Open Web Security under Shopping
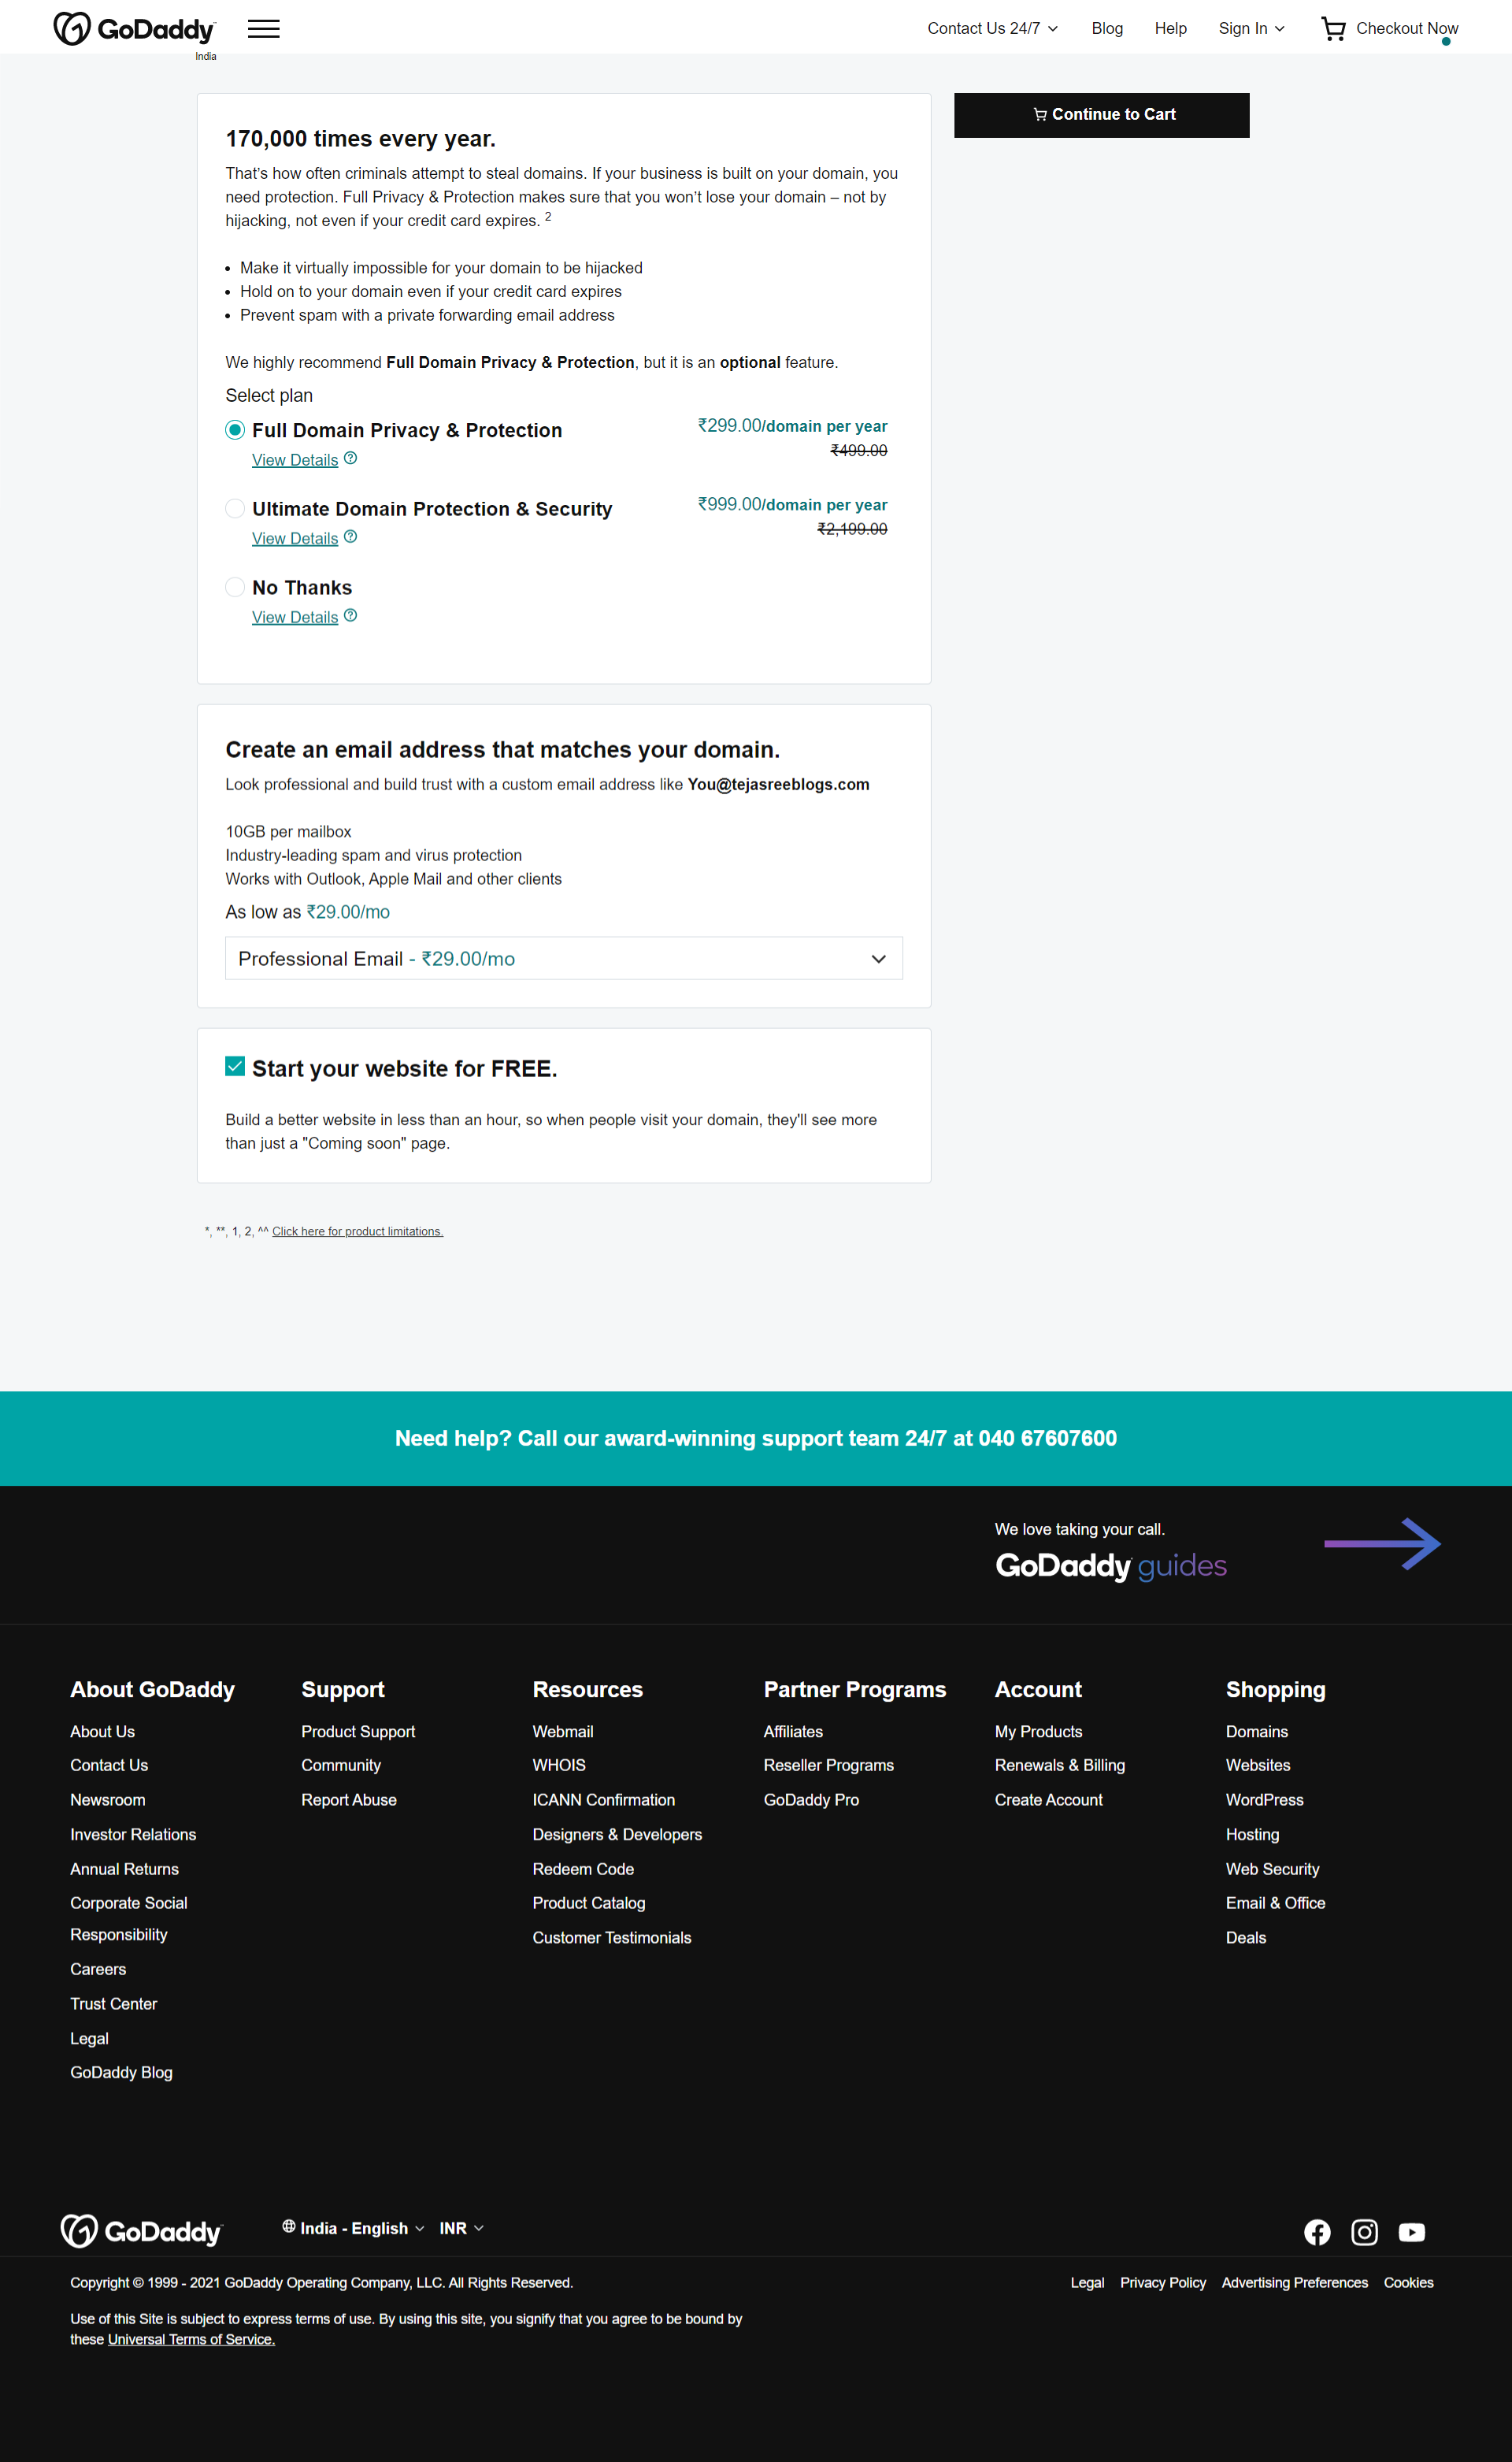This screenshot has height=2462, width=1512. click(1273, 1869)
